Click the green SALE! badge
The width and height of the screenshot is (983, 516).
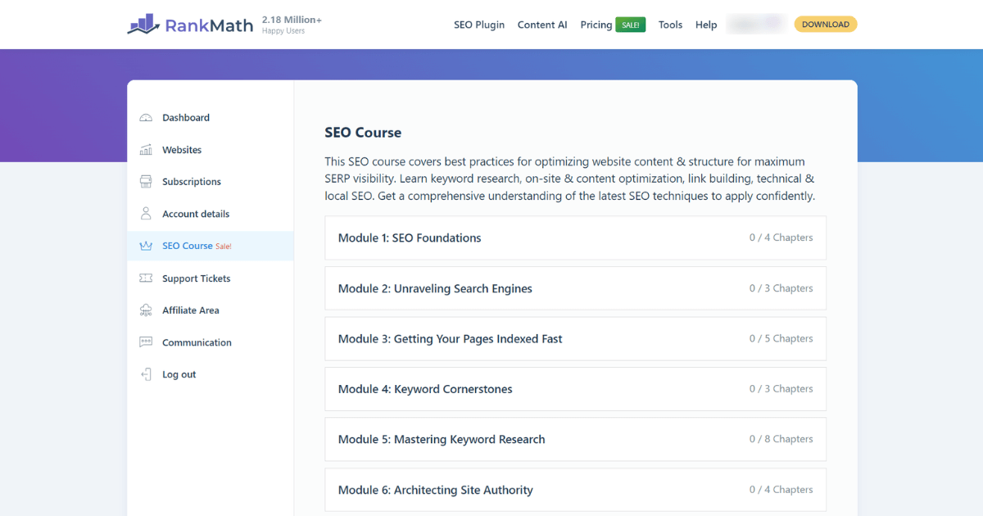tap(631, 25)
